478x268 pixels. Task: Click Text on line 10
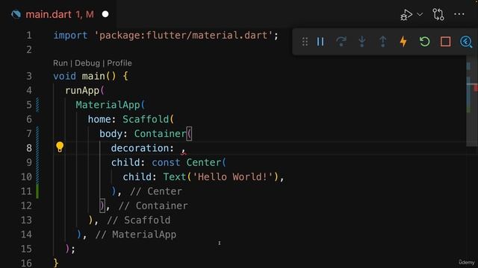coord(175,177)
